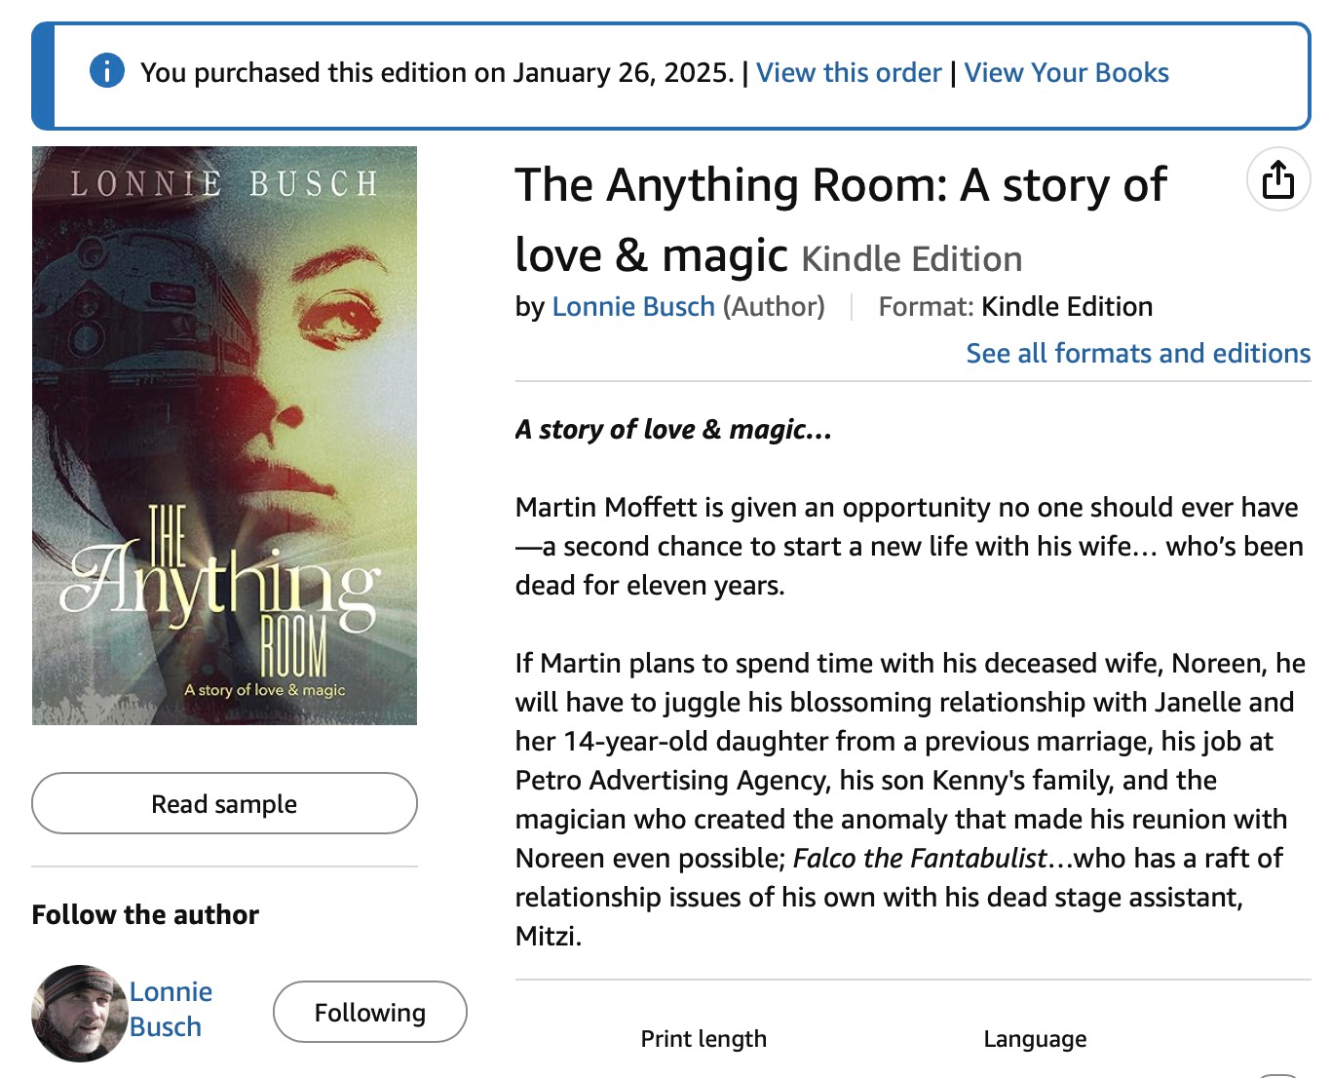
Task: Click the "Follow the author" heading
Action: click(x=145, y=915)
